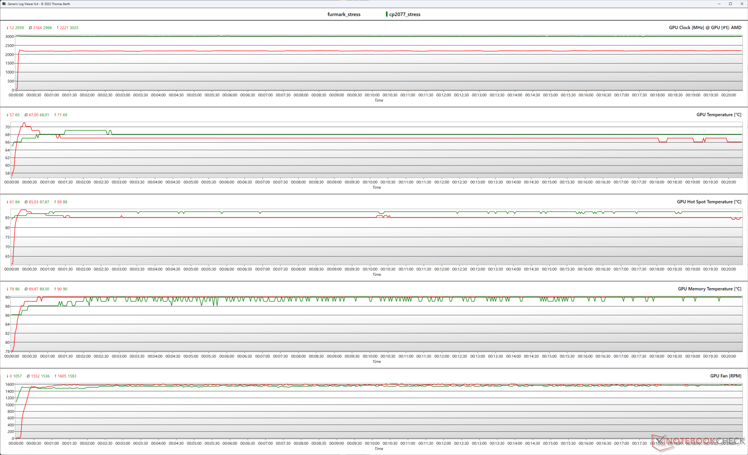Click the '00:07:30' time tick in GPU Fan chart
Image resolution: width=748 pixels, height=455 pixels.
pos(283,443)
